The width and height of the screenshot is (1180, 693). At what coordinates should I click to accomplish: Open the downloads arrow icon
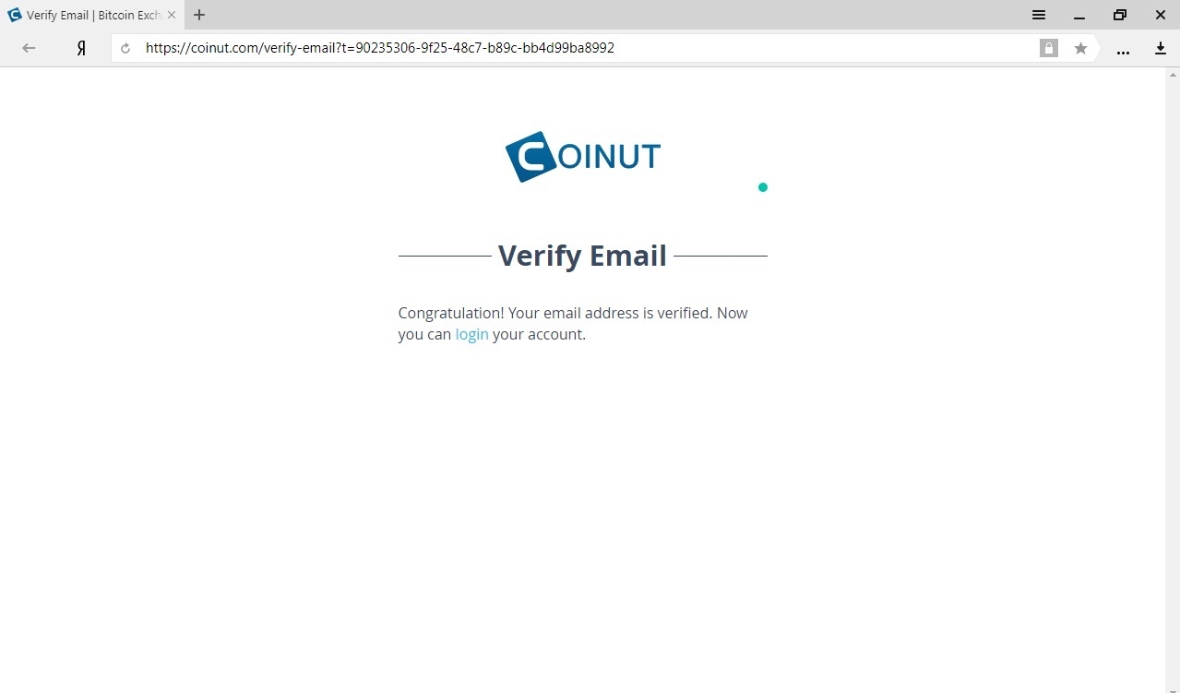1161,49
